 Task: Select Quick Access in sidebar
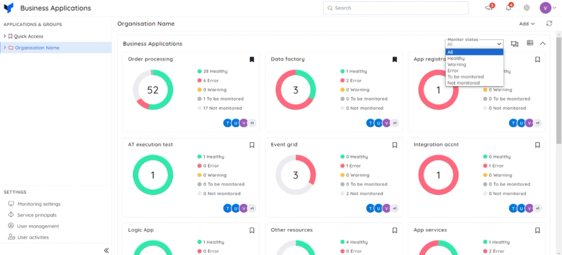tap(29, 36)
